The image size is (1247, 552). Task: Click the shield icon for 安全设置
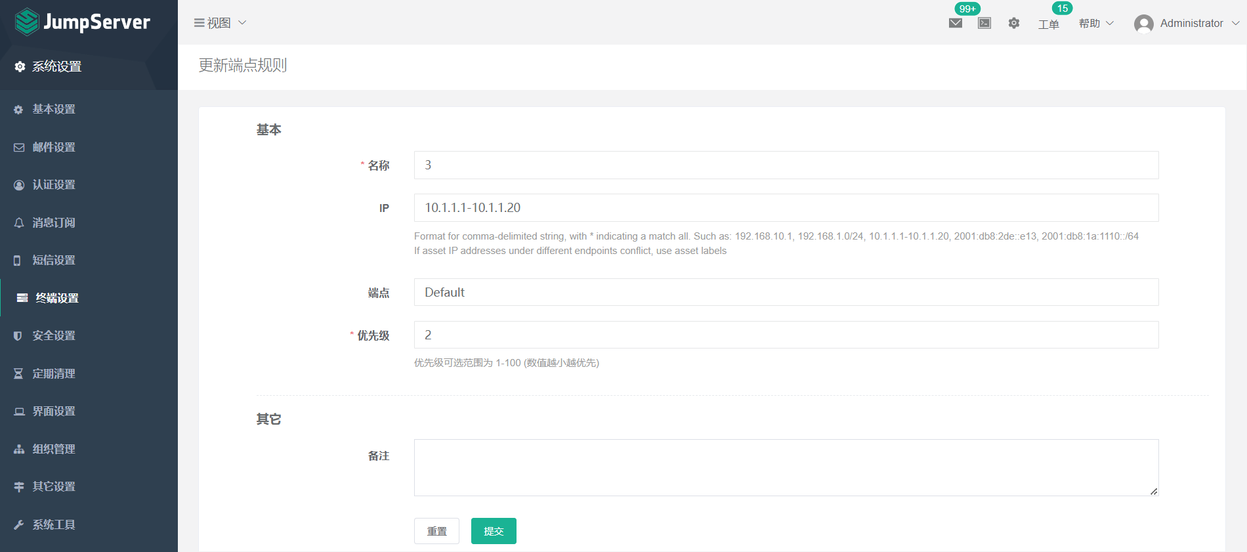pos(18,336)
